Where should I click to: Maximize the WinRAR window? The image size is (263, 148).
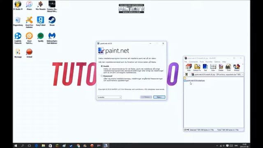click(x=234, y=58)
